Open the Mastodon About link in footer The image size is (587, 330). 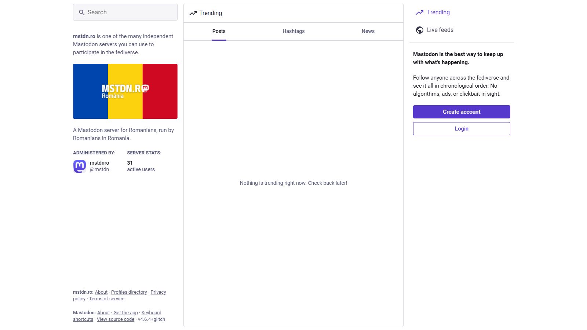[103, 313]
